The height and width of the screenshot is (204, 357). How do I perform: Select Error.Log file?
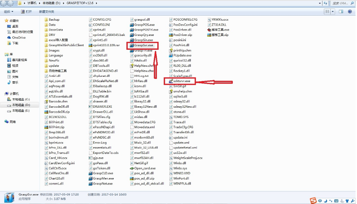point(98,143)
